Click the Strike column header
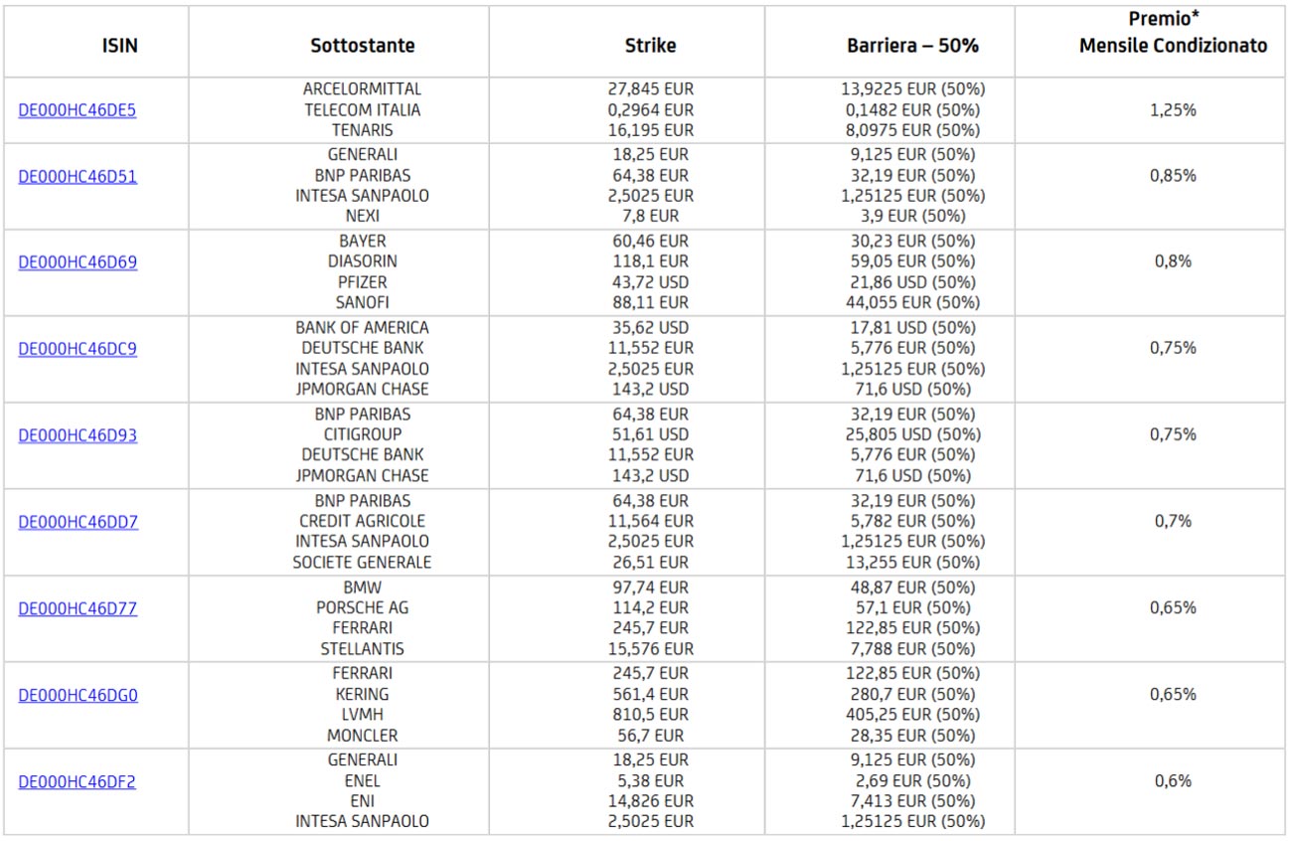The image size is (1292, 841). point(650,46)
